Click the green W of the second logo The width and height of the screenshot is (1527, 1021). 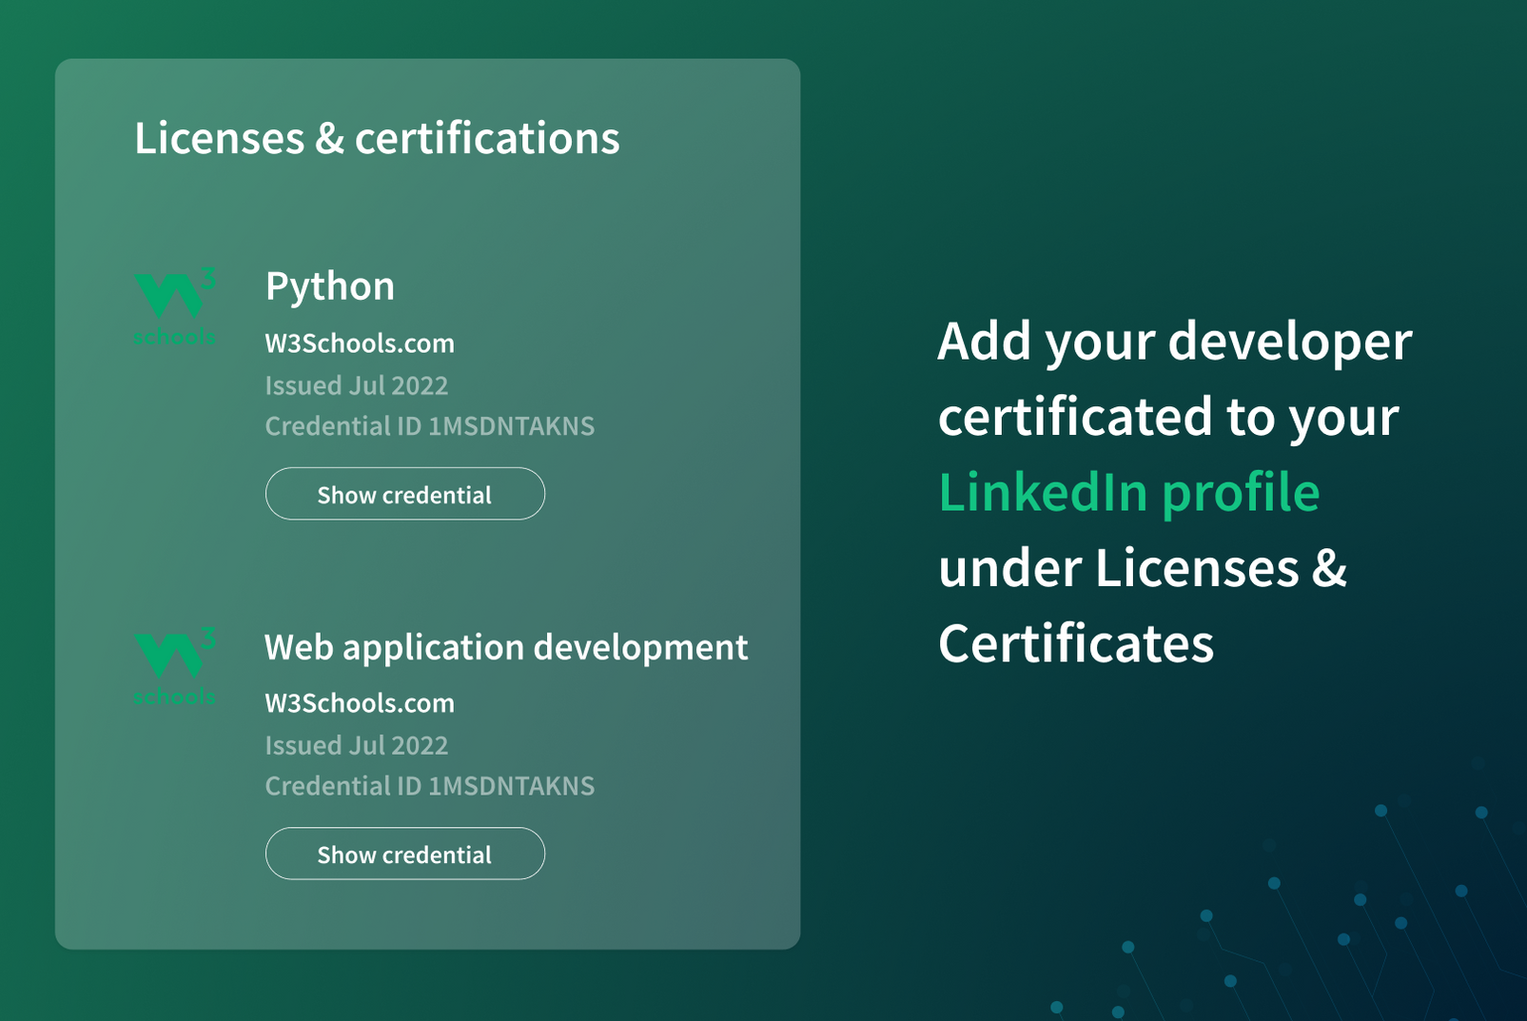click(169, 657)
